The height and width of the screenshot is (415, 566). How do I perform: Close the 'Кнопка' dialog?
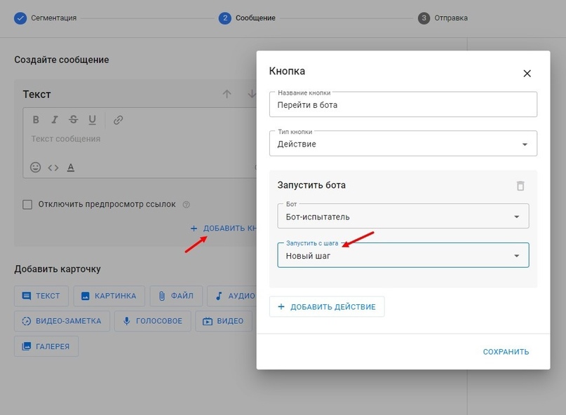(x=527, y=74)
